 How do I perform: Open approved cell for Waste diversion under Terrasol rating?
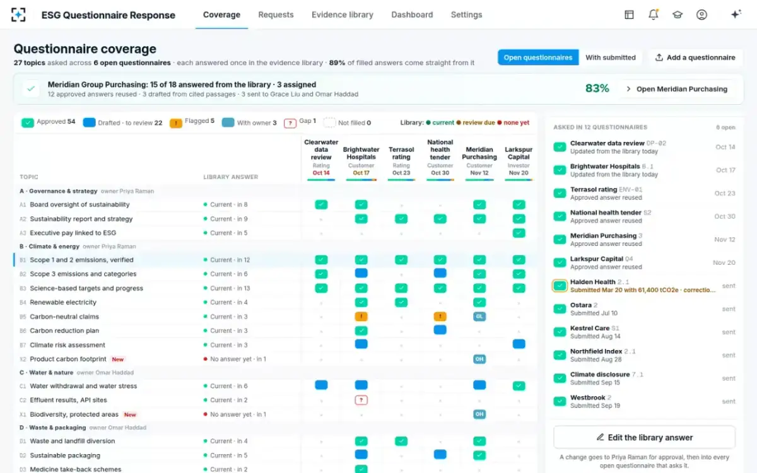[x=401, y=441]
